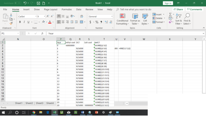
Task: Toggle Italic formatting
Action: 24,22
